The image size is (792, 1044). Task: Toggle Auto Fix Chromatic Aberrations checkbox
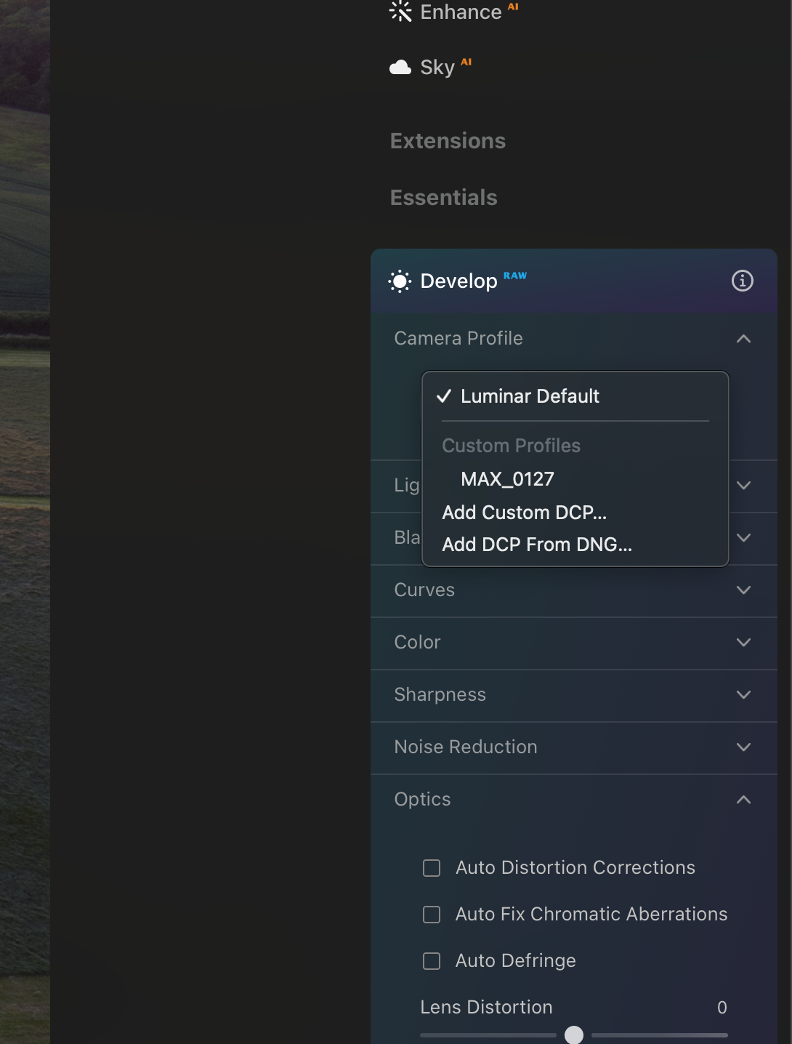click(x=432, y=915)
